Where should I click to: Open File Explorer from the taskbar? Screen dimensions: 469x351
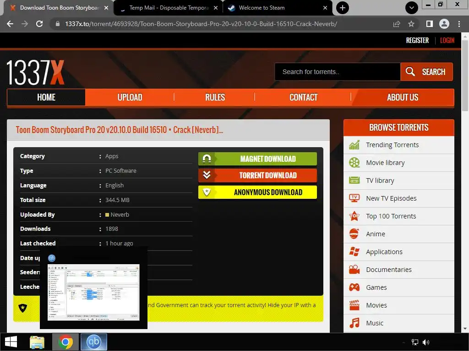tap(37, 342)
